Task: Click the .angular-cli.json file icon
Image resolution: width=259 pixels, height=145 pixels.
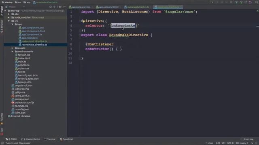Action: (x=13, y=86)
